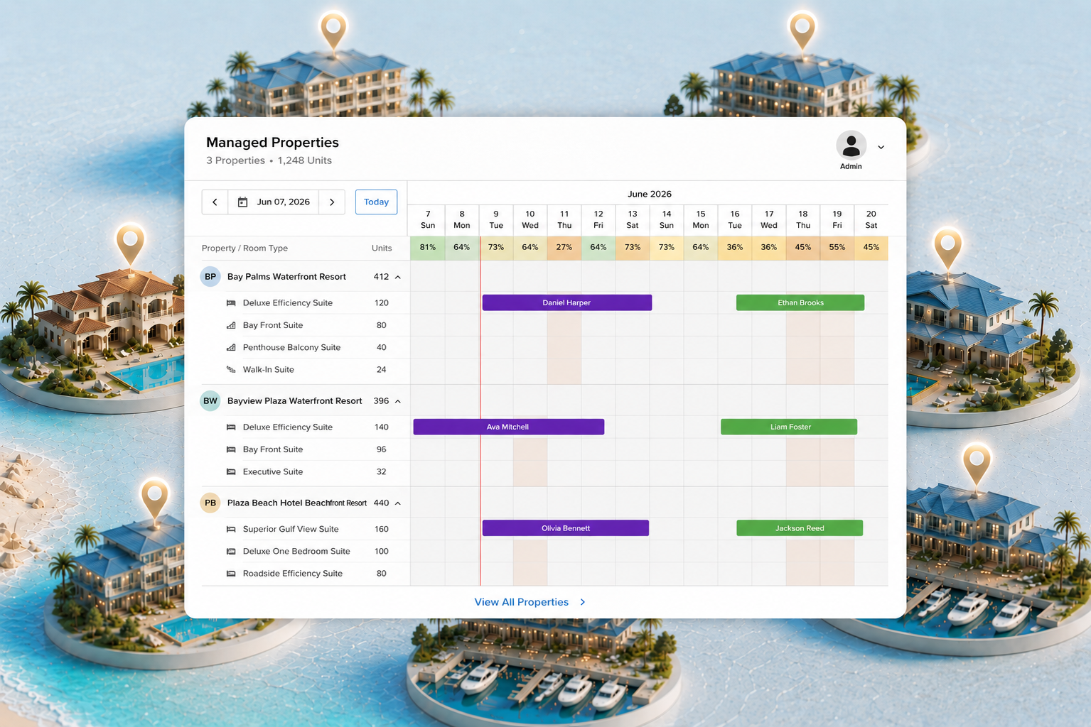Collapse Plaza Beach Hotel Beachfront Resort group

pos(398,503)
